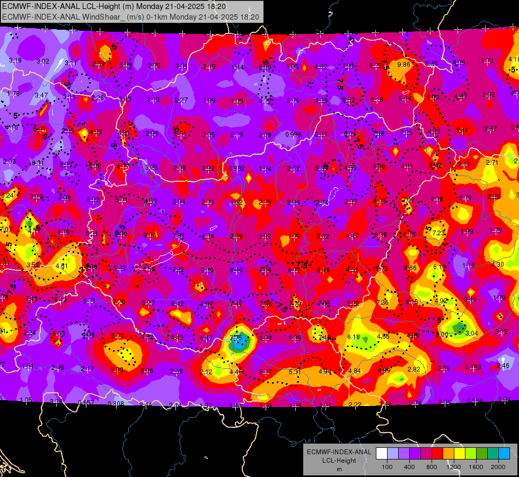519x477 pixels.
Task: Click the WindShear 0-1km title line
Action: coord(130,17)
